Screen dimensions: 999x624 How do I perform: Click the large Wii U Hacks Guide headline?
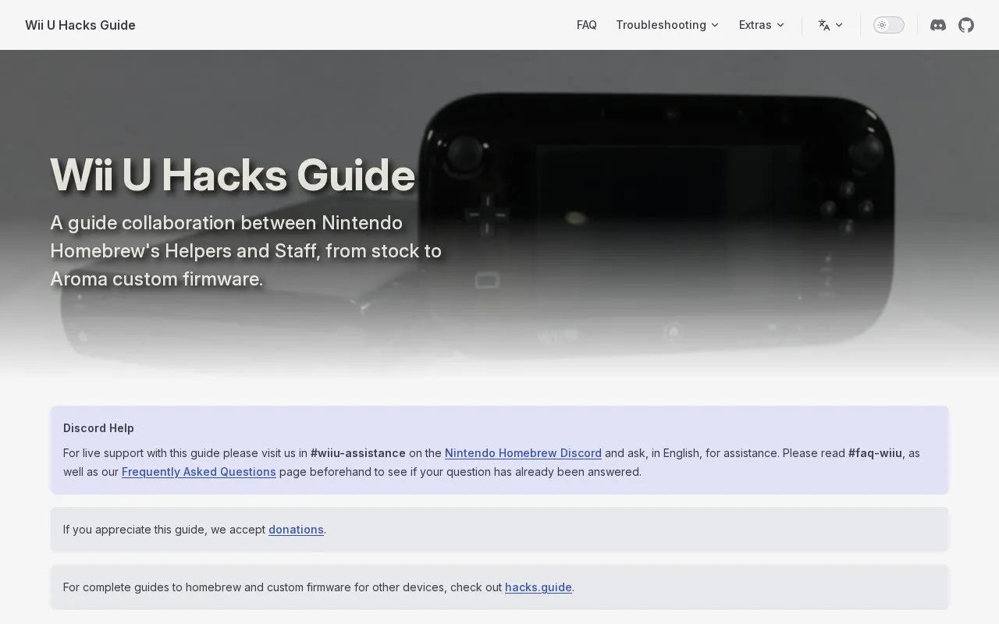coord(233,174)
